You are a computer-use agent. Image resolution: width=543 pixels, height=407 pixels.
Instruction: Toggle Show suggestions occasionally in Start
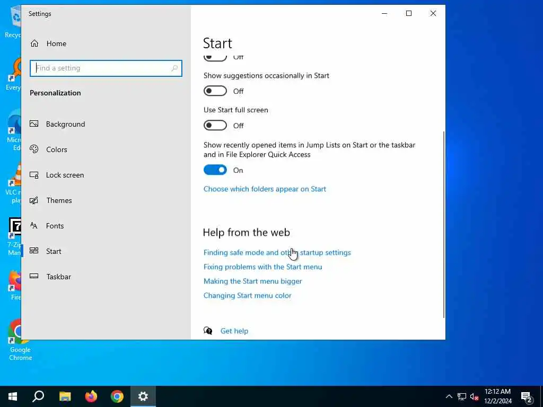tap(215, 91)
